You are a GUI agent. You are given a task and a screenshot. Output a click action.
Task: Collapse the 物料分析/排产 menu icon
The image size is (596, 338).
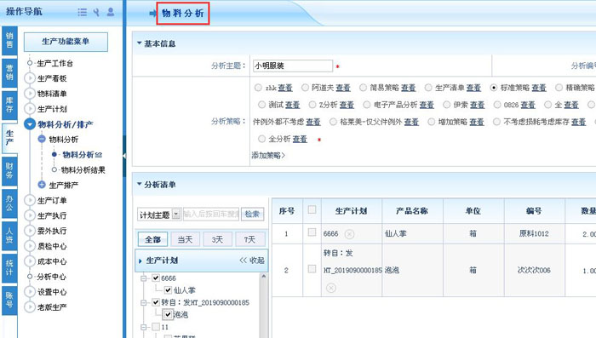pyautogui.click(x=30, y=124)
